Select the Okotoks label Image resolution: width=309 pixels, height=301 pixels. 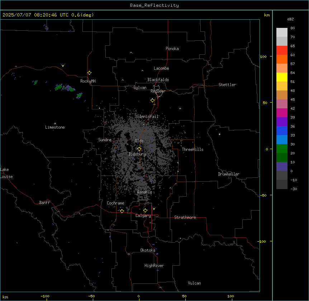pos(148,250)
